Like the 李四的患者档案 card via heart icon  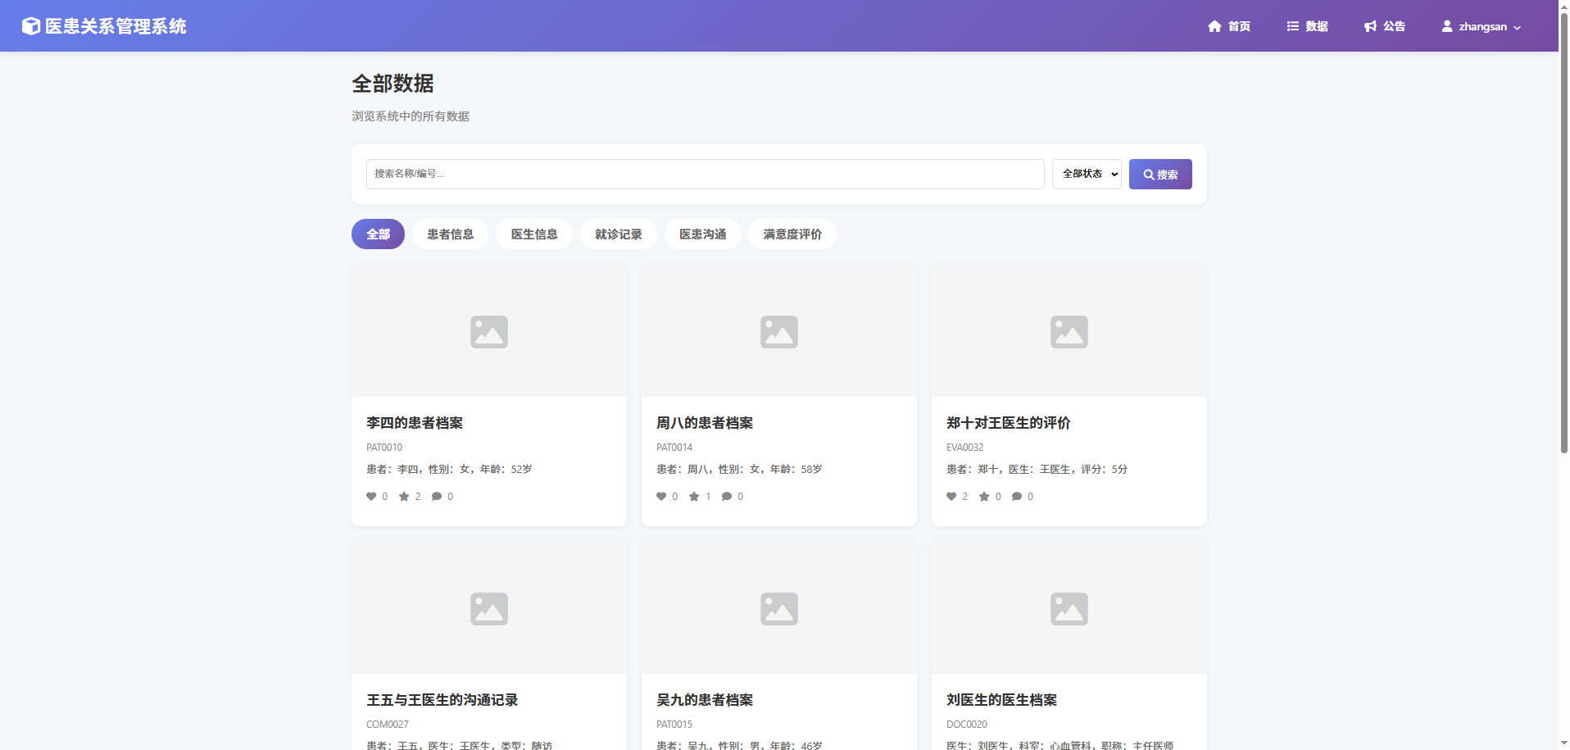(371, 496)
